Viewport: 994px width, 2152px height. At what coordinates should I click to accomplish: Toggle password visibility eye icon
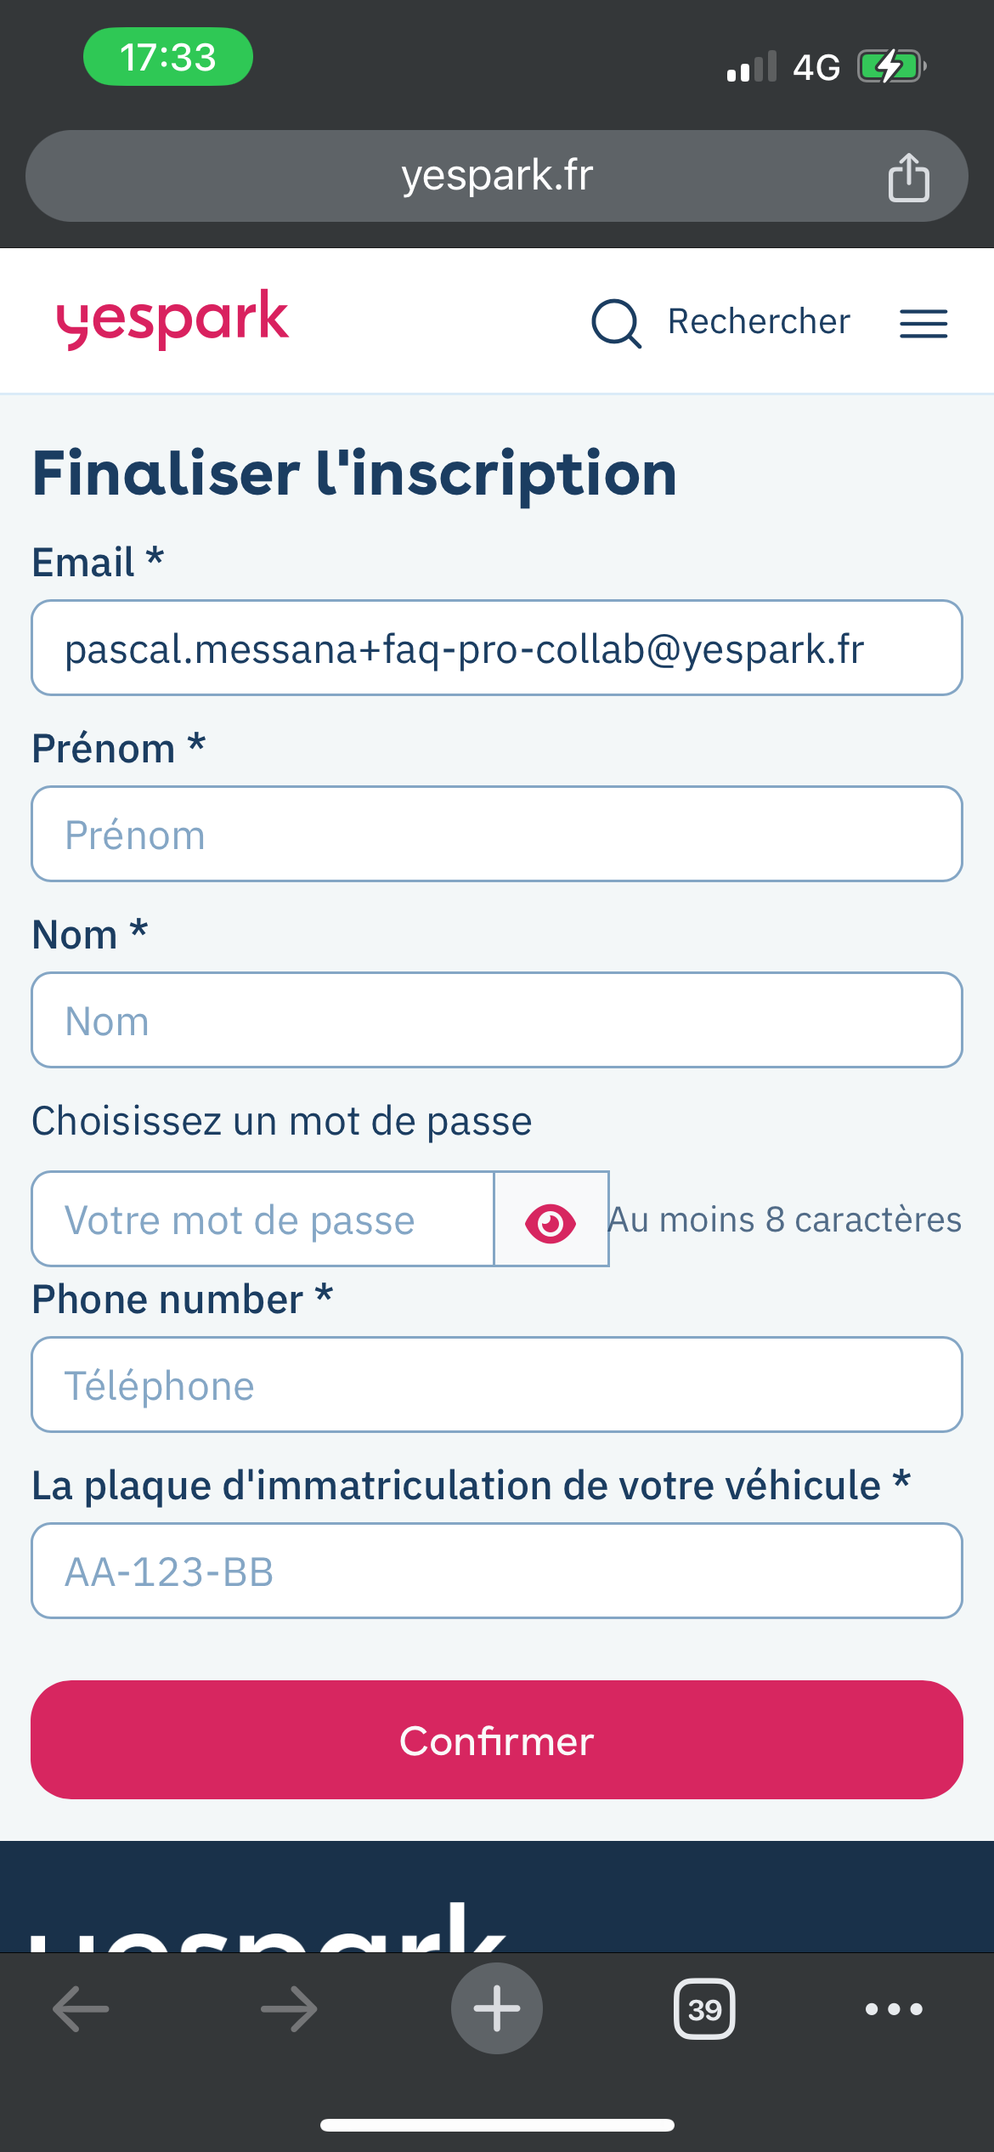pyautogui.click(x=551, y=1220)
